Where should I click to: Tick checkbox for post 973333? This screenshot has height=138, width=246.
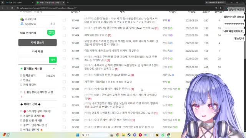coord(64,82)
